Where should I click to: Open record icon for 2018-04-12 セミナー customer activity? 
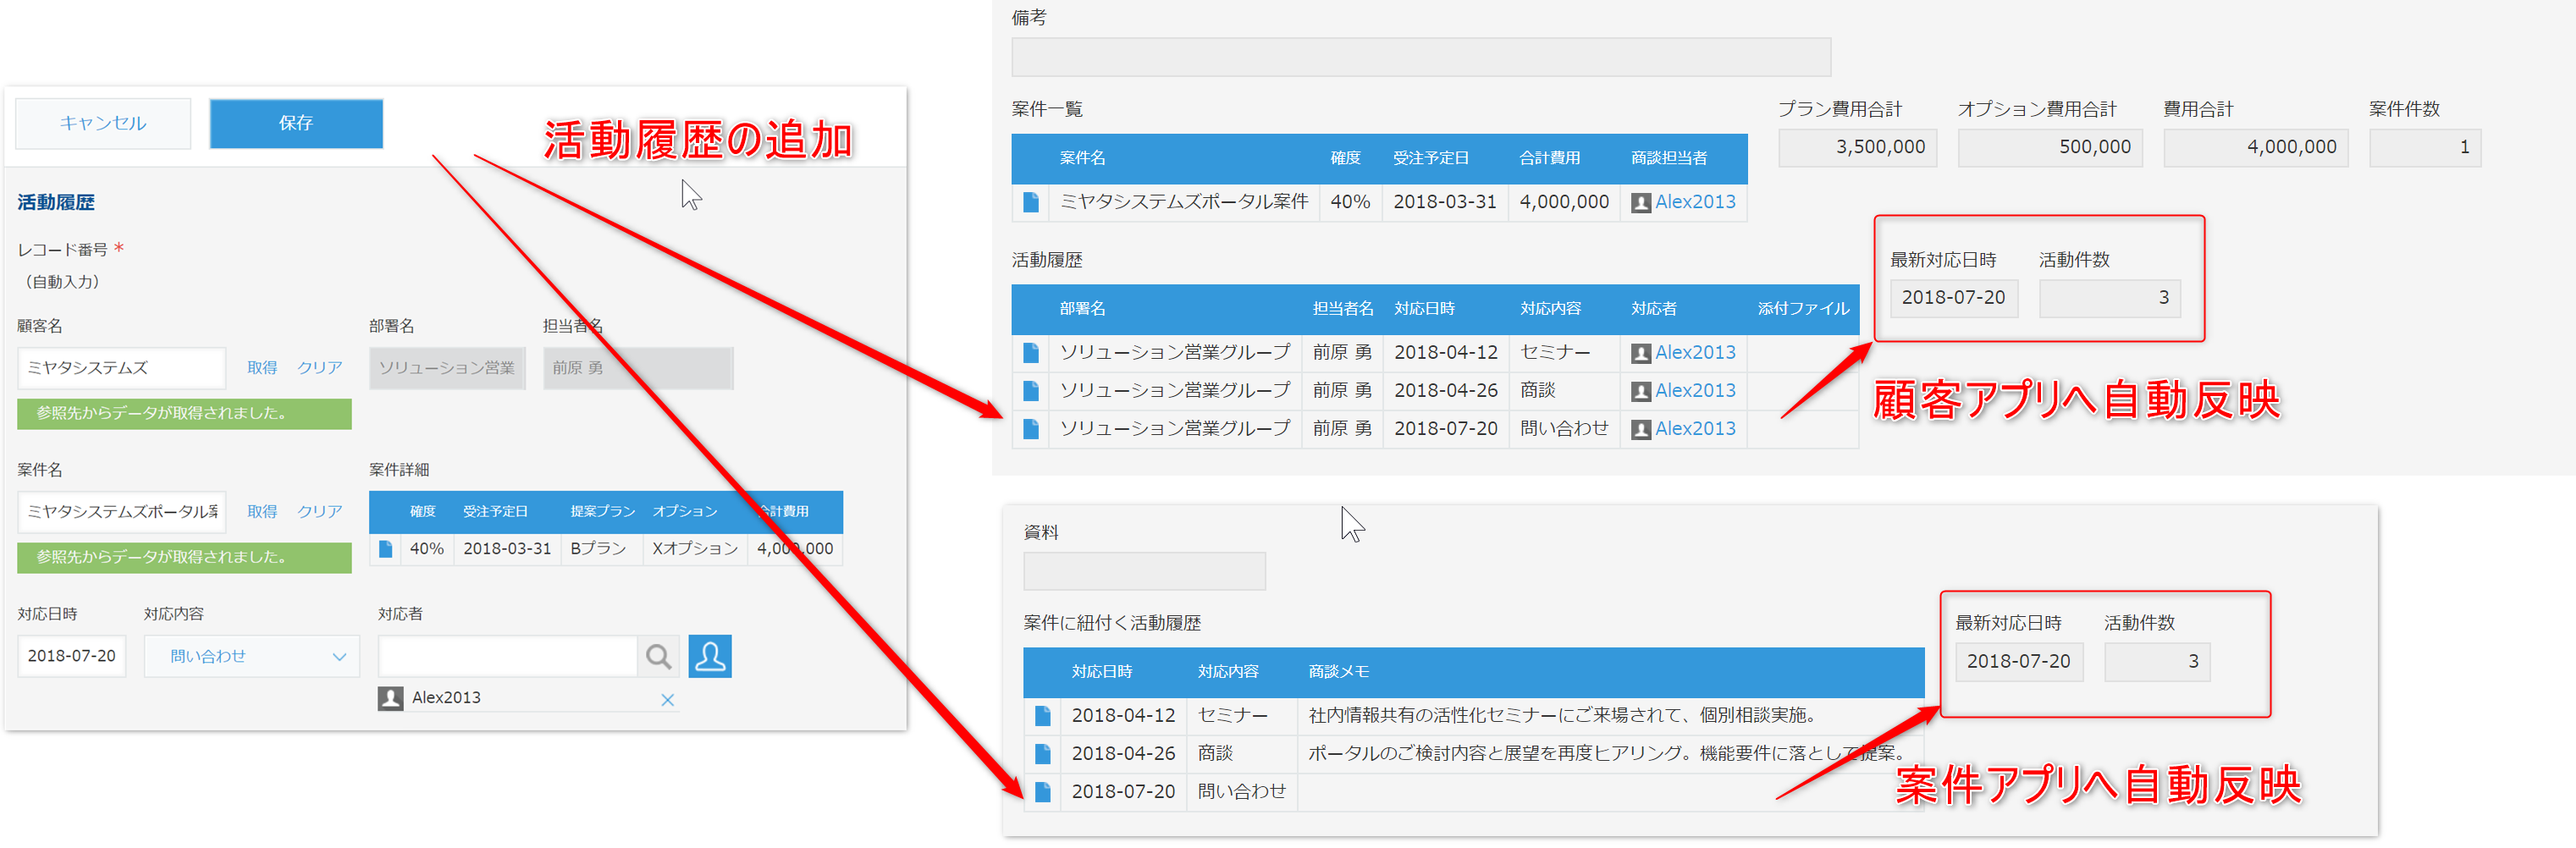tap(1031, 353)
